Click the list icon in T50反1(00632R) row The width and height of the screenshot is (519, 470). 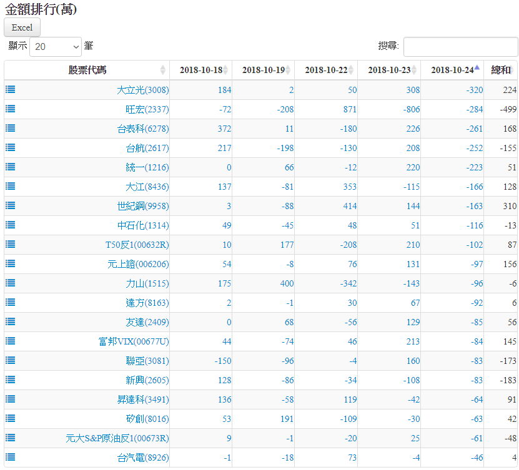point(10,244)
